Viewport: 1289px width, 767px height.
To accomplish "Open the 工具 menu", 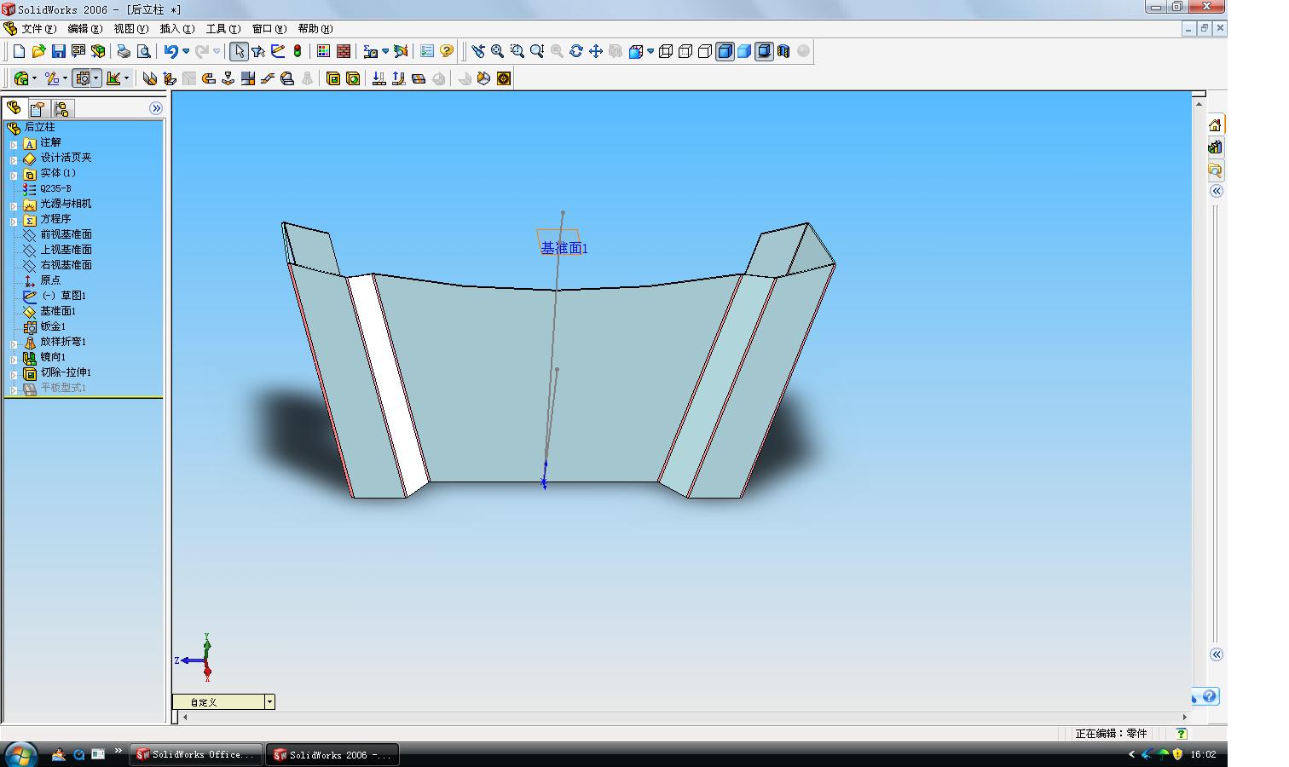I will click(x=223, y=29).
